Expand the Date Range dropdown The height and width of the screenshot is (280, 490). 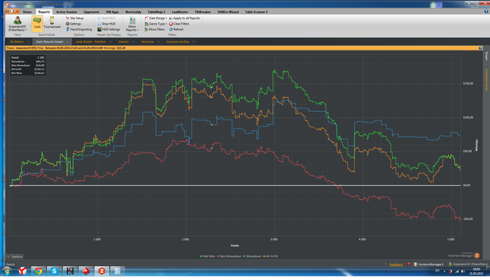click(157, 18)
